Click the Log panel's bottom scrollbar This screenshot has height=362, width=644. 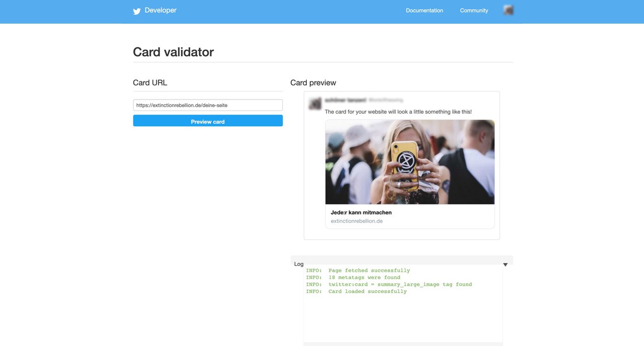403,344
